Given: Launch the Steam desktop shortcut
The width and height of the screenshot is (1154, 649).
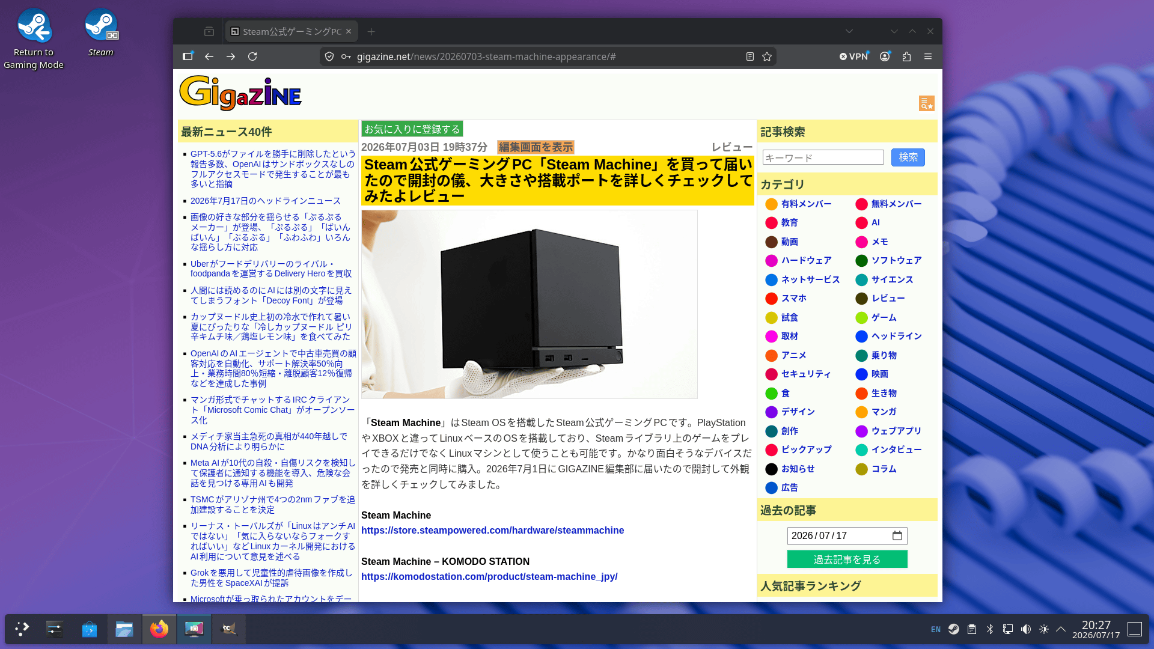Looking at the screenshot, I should pyautogui.click(x=101, y=32).
